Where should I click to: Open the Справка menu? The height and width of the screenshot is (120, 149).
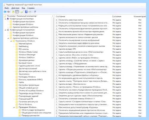(x=31, y=8)
